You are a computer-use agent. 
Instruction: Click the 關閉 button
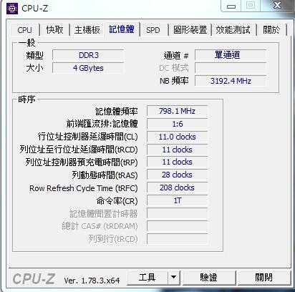264,278
